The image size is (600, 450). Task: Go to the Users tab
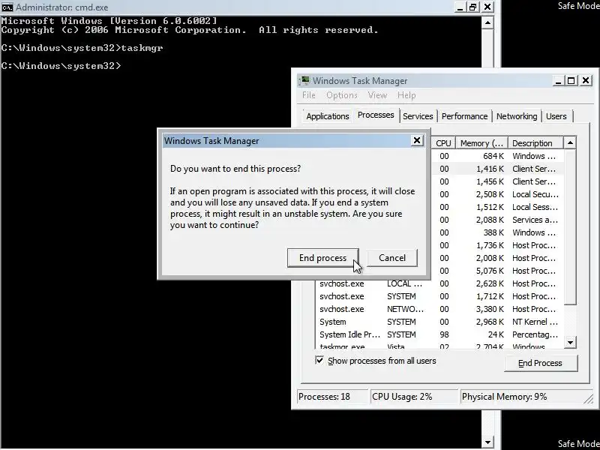click(x=556, y=116)
